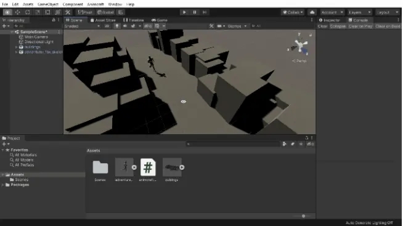Select the Transform tool
The width and height of the screenshot is (403, 226).
[x=57, y=12]
